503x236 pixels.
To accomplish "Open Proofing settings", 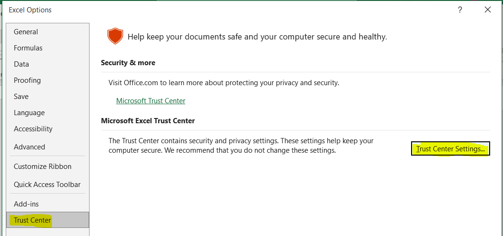I will 27,80.
